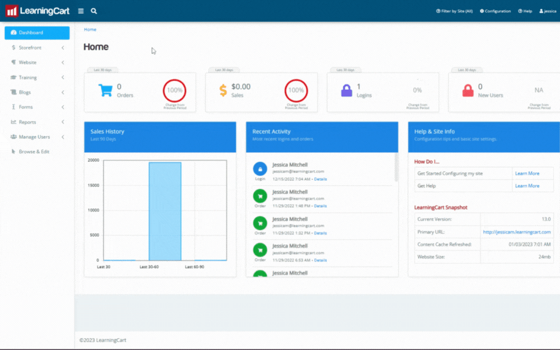Click Learn More for Get Started Configuring
Viewport: 560px width, 350px height.
tap(527, 173)
